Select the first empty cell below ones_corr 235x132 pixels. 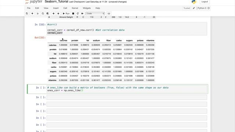pos(127,97)
